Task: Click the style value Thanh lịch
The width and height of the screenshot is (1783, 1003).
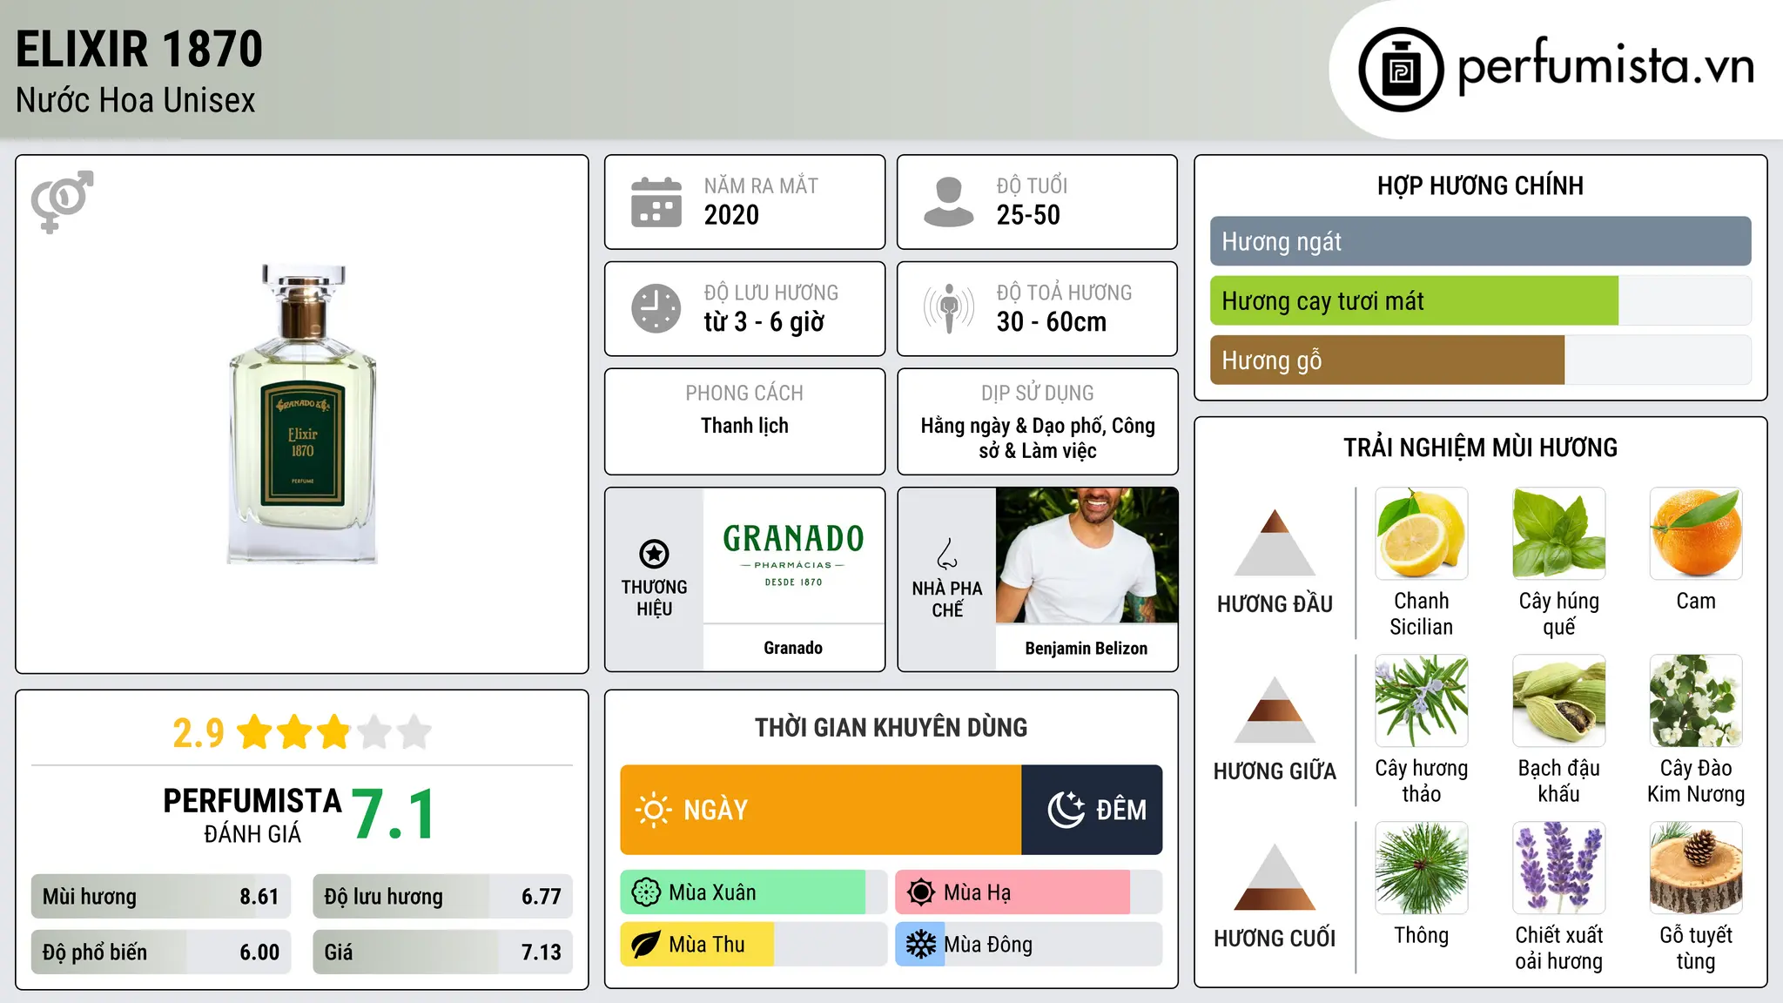Action: 744,426
